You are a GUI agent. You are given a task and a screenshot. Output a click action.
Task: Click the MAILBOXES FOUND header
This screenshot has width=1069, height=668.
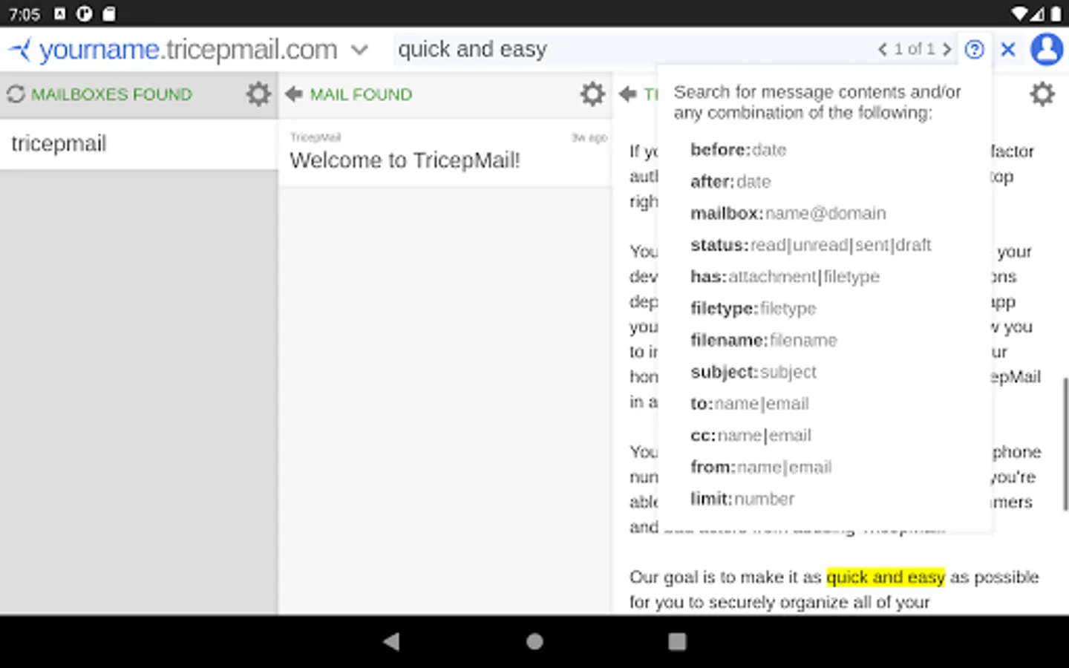111,94
